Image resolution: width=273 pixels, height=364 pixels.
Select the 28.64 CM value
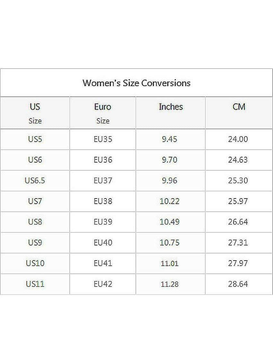238,284
